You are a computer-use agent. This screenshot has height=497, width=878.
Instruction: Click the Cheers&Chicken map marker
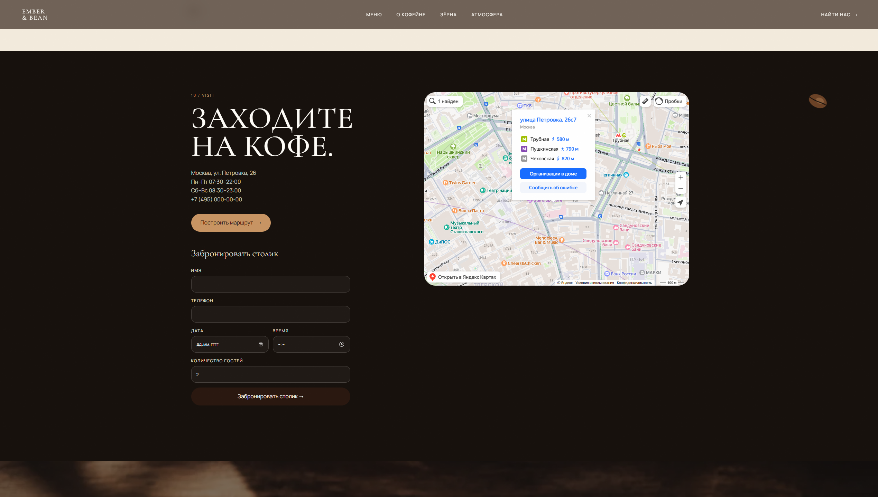point(504,263)
